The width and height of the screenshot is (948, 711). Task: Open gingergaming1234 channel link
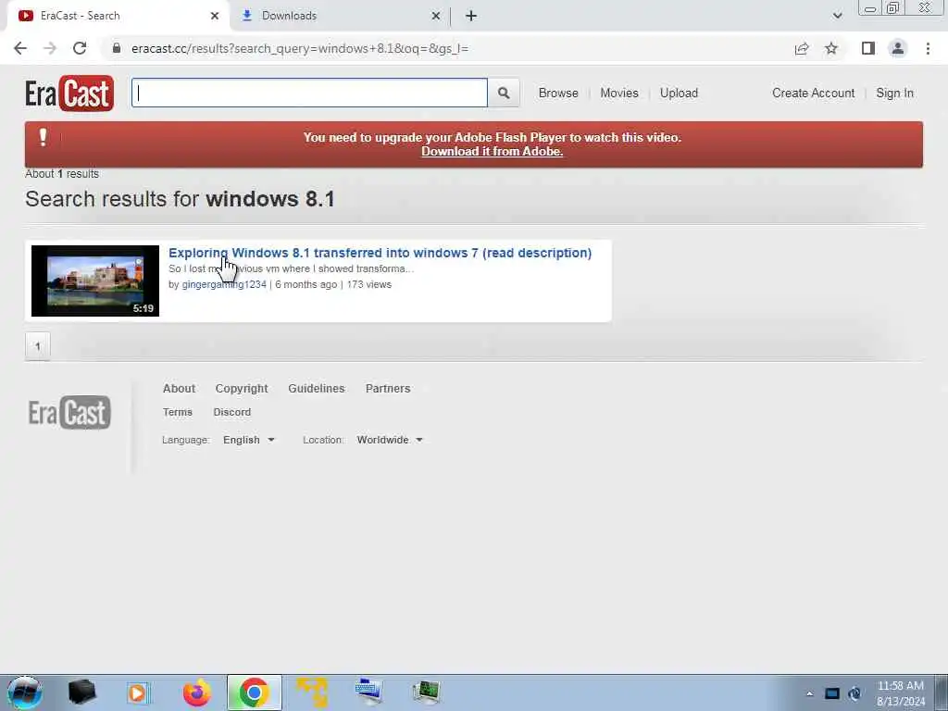[224, 284]
